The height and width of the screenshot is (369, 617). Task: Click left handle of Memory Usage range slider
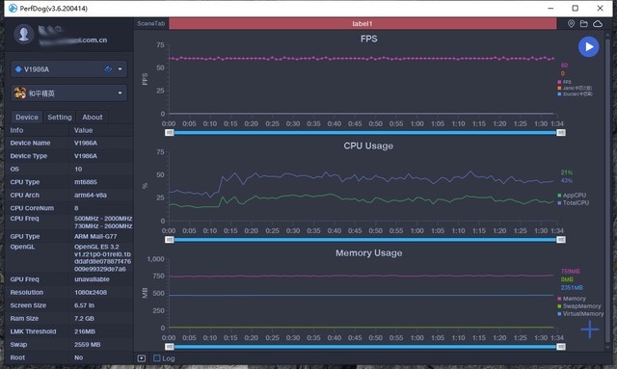click(x=170, y=347)
